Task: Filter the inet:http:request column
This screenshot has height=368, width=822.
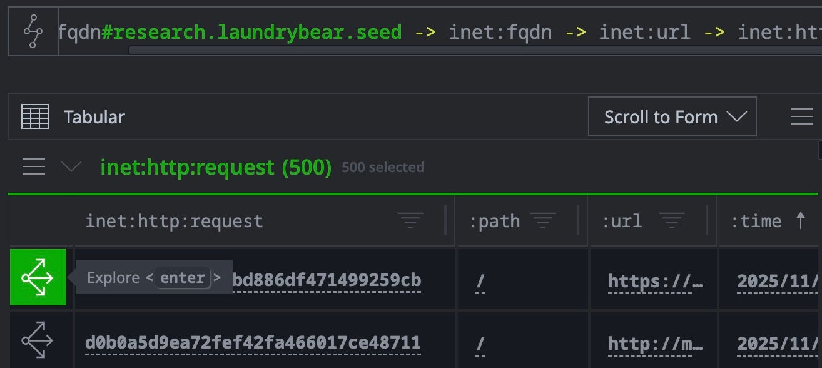Action: coord(410,220)
